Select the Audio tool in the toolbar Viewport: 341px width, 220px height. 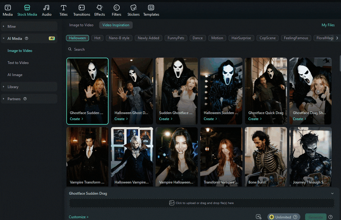pos(47,10)
